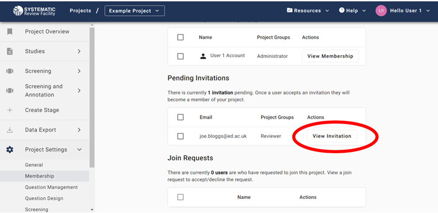Select the joe.bloggs@ed.ac.uk invitation checkbox
This screenshot has height=213, width=438.
pos(180,136)
